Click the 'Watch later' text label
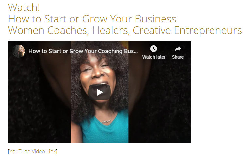 [154, 57]
